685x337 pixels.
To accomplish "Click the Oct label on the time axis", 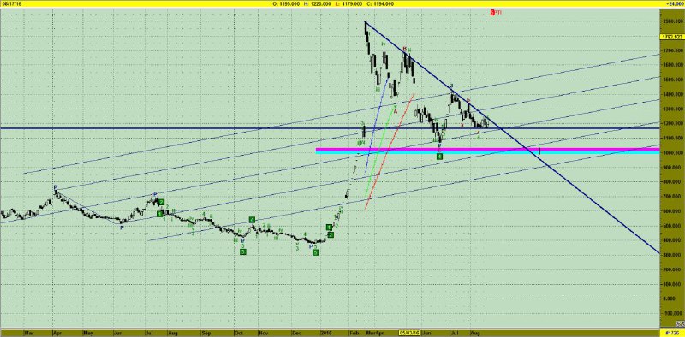I will [238, 333].
